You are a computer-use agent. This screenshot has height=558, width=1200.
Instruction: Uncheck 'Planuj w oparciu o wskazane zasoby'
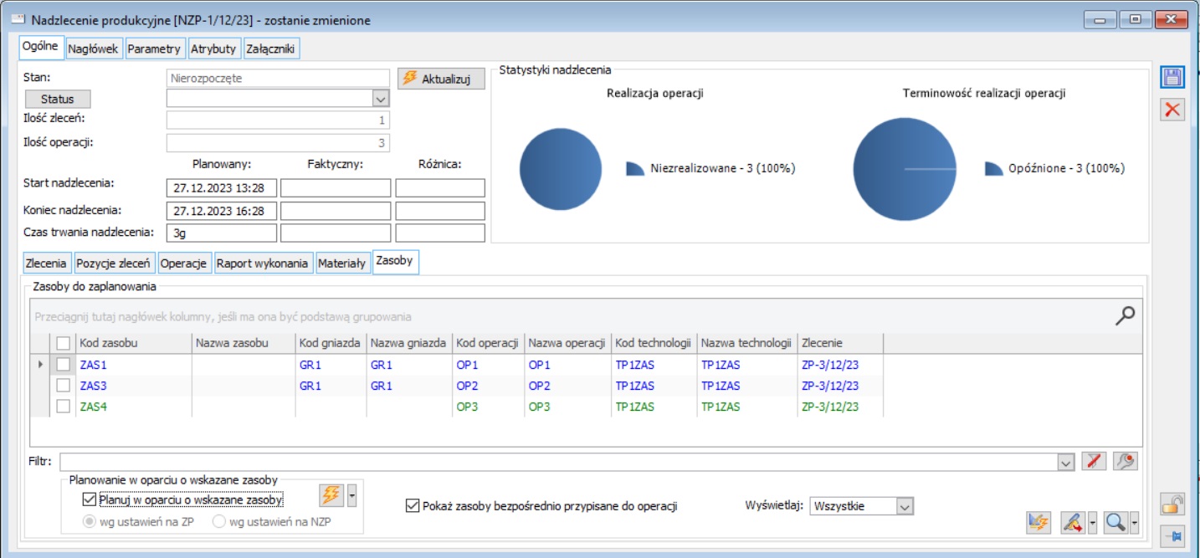[90, 500]
